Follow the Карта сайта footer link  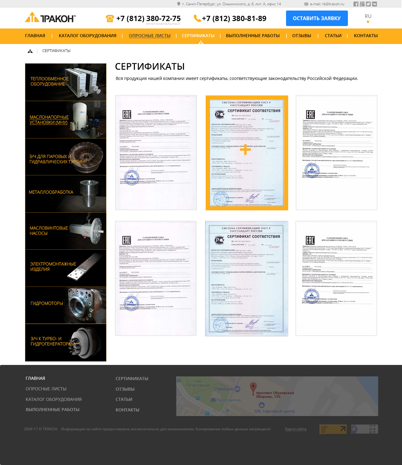[x=296, y=429]
